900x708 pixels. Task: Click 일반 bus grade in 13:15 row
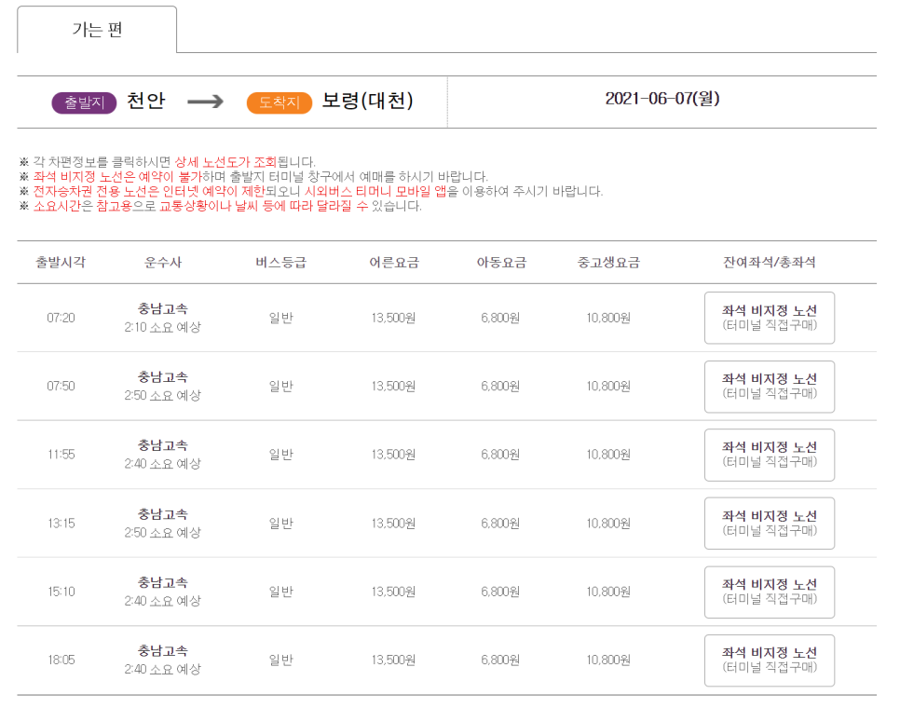tap(281, 524)
